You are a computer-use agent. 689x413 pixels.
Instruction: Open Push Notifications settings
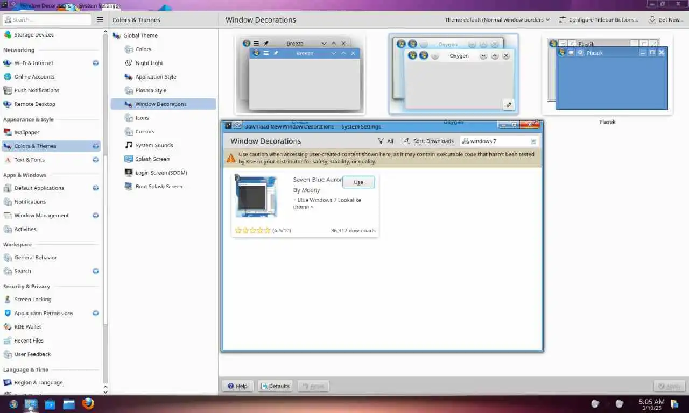51,90
